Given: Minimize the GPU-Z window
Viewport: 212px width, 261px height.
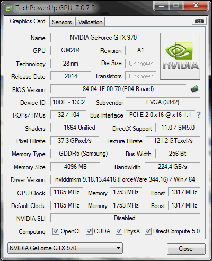Looking at the screenshot, I should (x=162, y=6).
